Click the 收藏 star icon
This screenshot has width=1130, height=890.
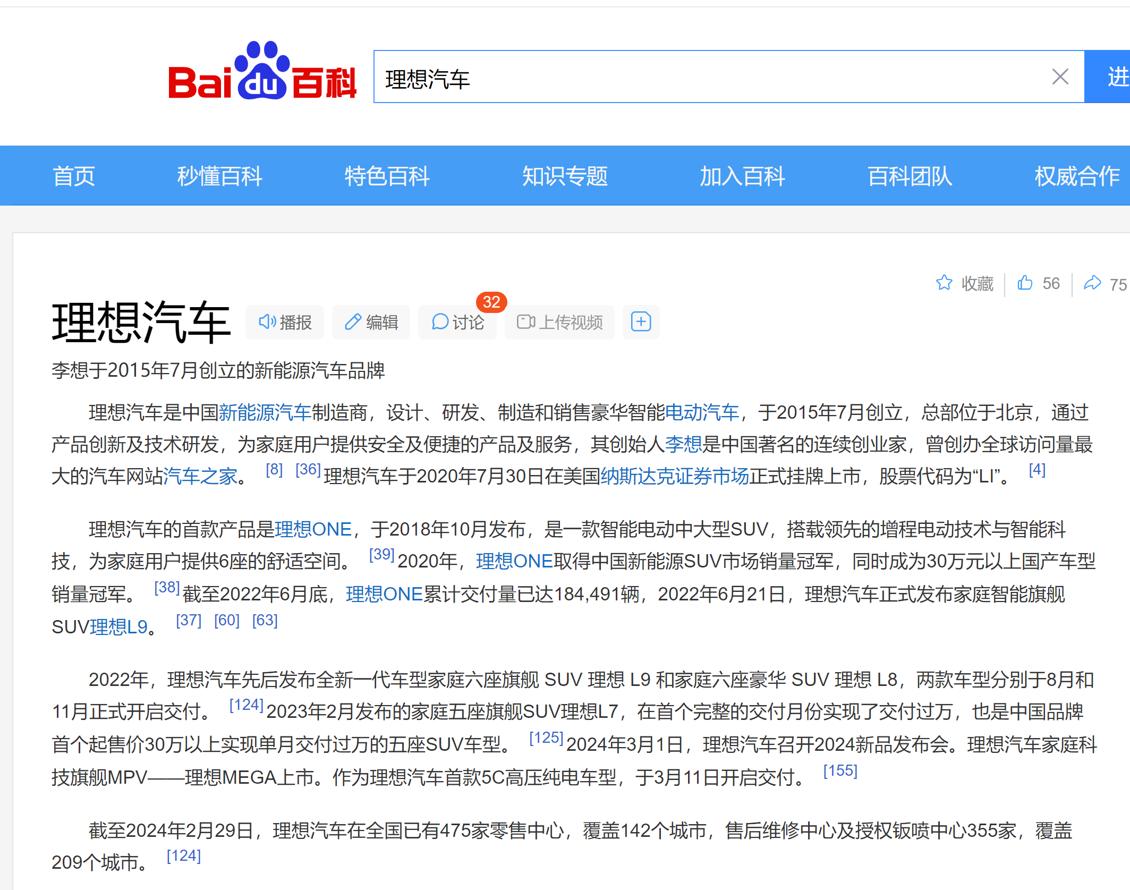tap(944, 283)
